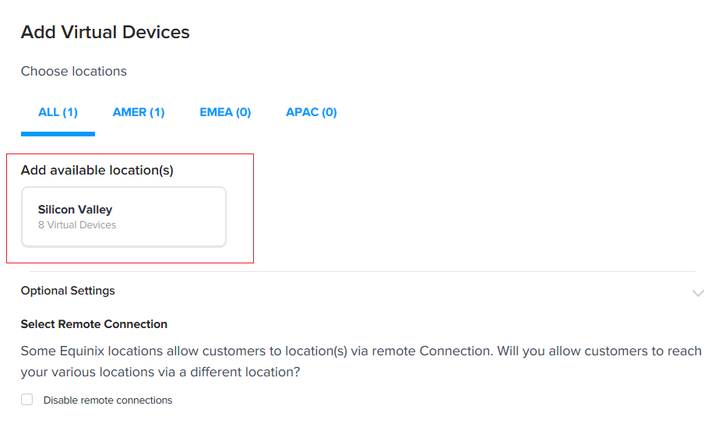Click the divider line above Optional Settings
Screen dimensions: 722x427
click(362, 272)
